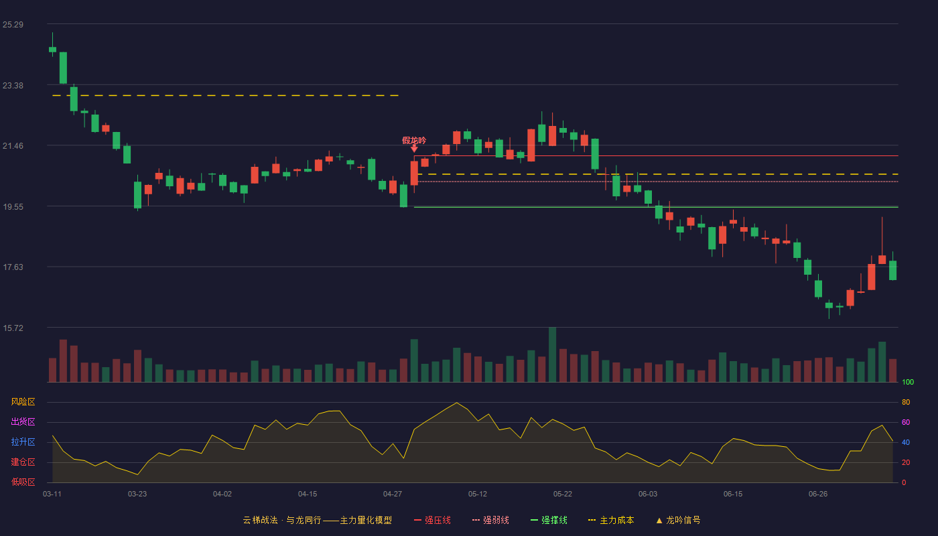Hide the 强撑线 green support line via legend
Viewport: 938px width, 536px height.
(x=549, y=520)
